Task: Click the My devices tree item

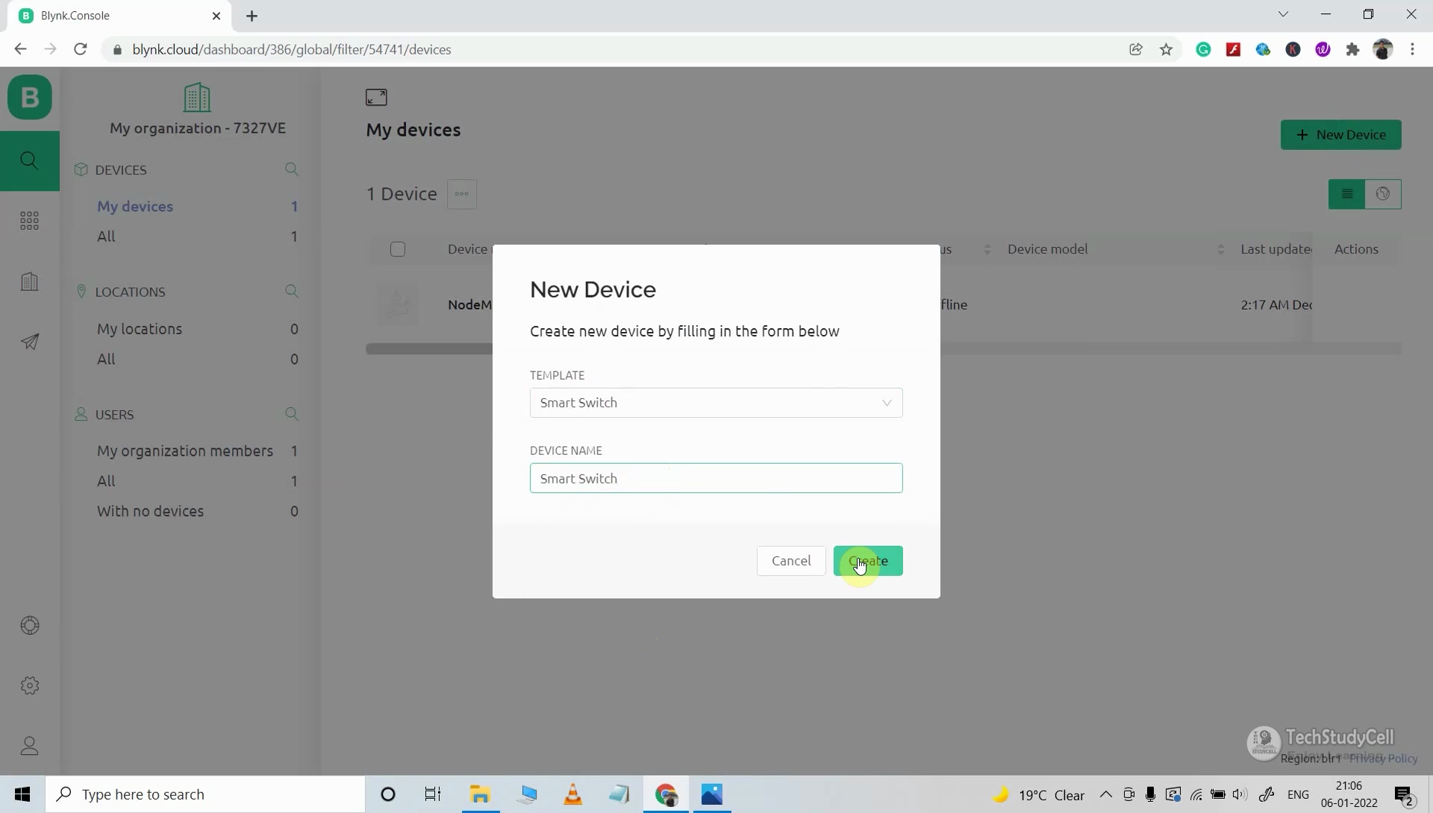Action: [x=135, y=205]
